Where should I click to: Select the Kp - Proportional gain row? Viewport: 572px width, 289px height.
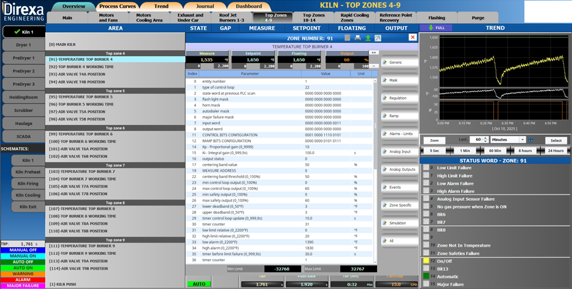(280, 147)
